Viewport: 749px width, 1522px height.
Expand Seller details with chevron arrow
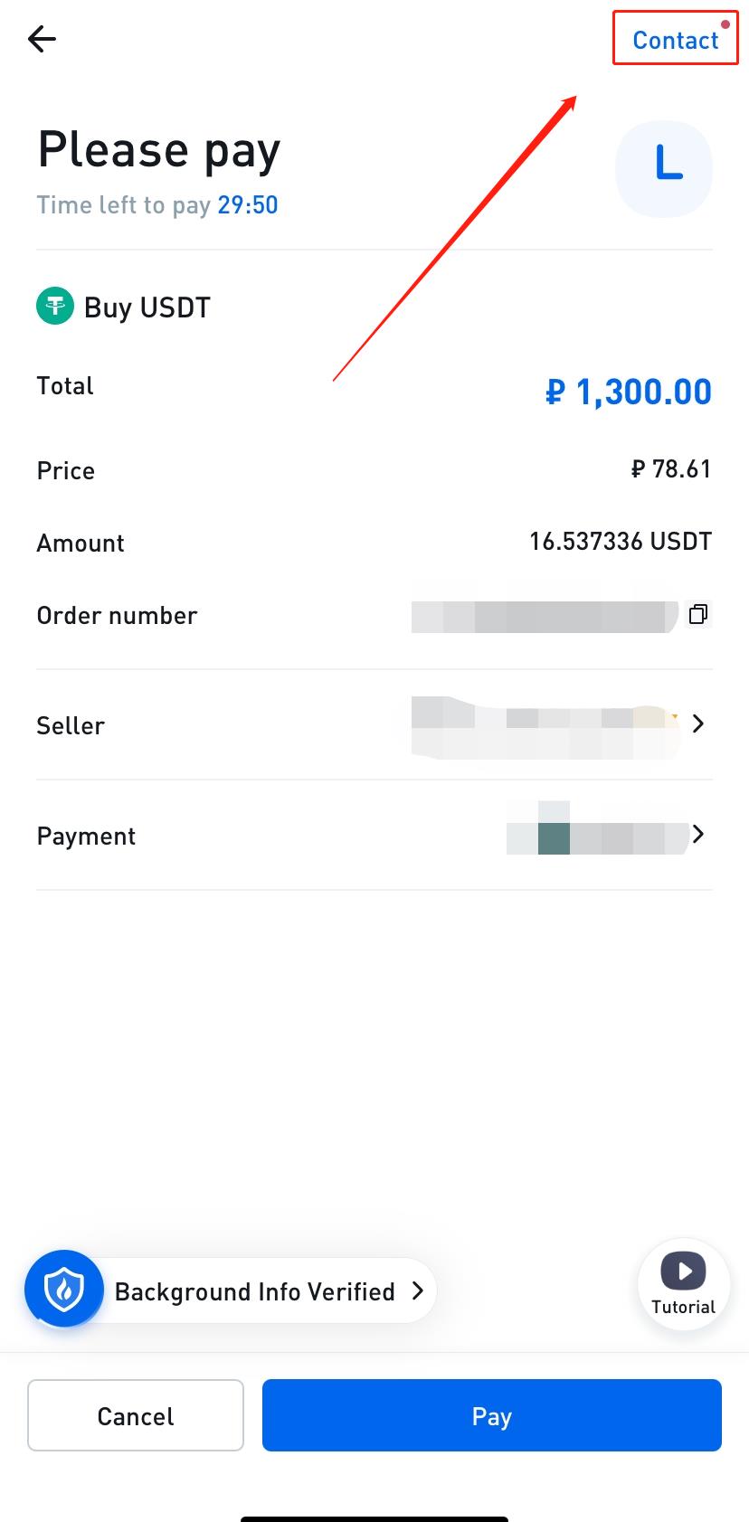pyautogui.click(x=697, y=723)
